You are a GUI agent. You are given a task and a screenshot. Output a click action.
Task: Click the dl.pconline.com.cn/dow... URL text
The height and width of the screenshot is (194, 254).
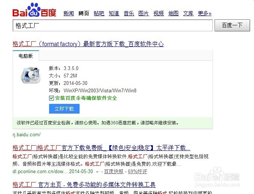pyautogui.click(x=40, y=171)
